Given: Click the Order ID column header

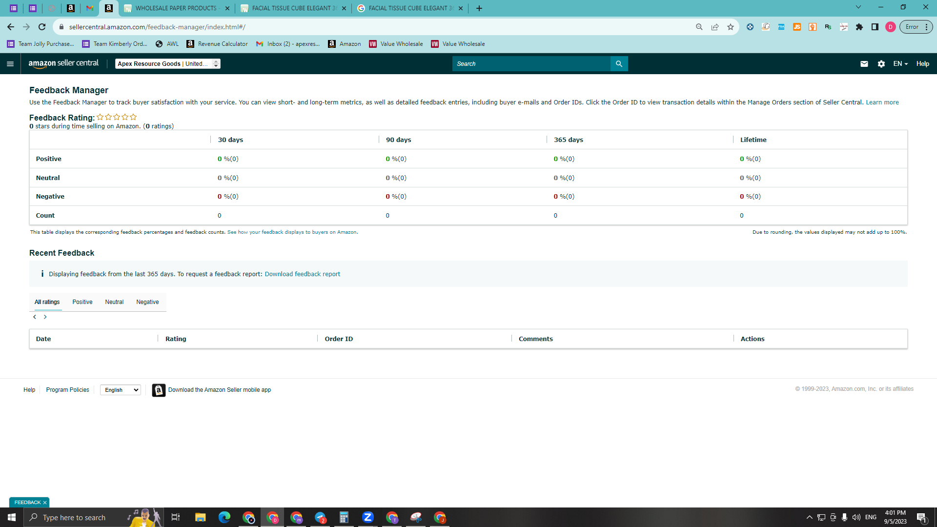Looking at the screenshot, I should click(x=339, y=339).
